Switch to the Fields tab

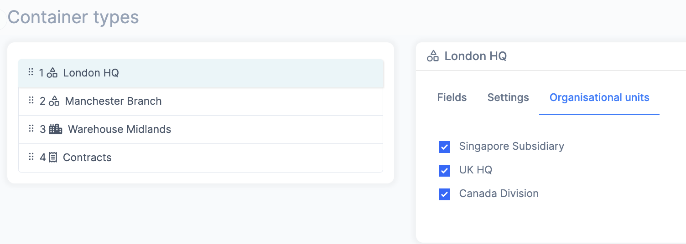point(452,97)
